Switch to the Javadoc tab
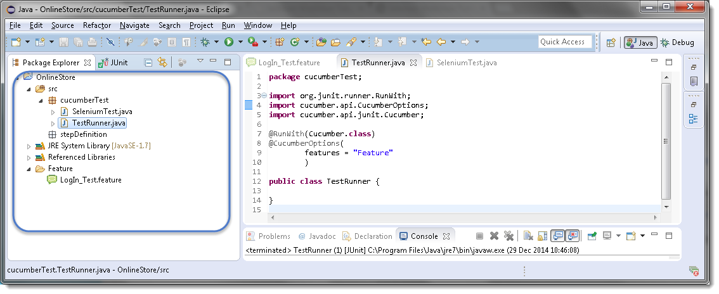The image size is (719, 294). click(317, 236)
